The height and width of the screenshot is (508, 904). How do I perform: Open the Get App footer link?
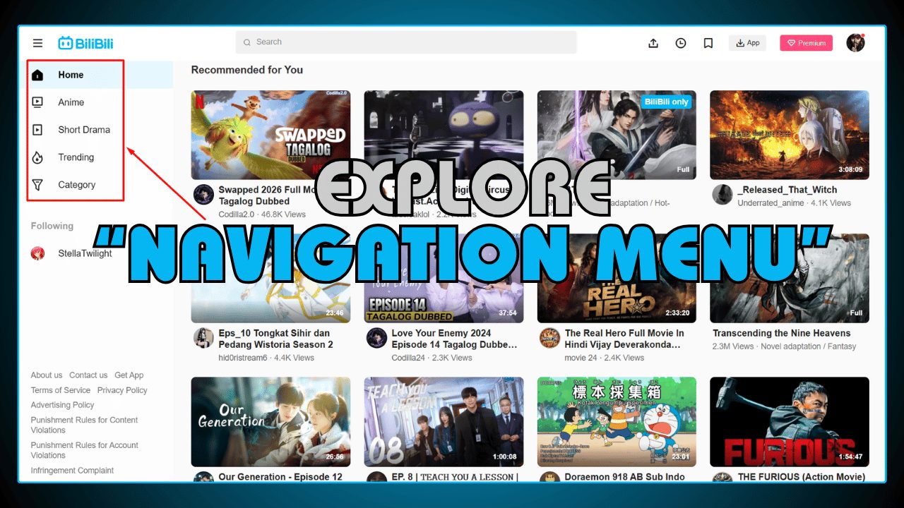tap(129, 375)
